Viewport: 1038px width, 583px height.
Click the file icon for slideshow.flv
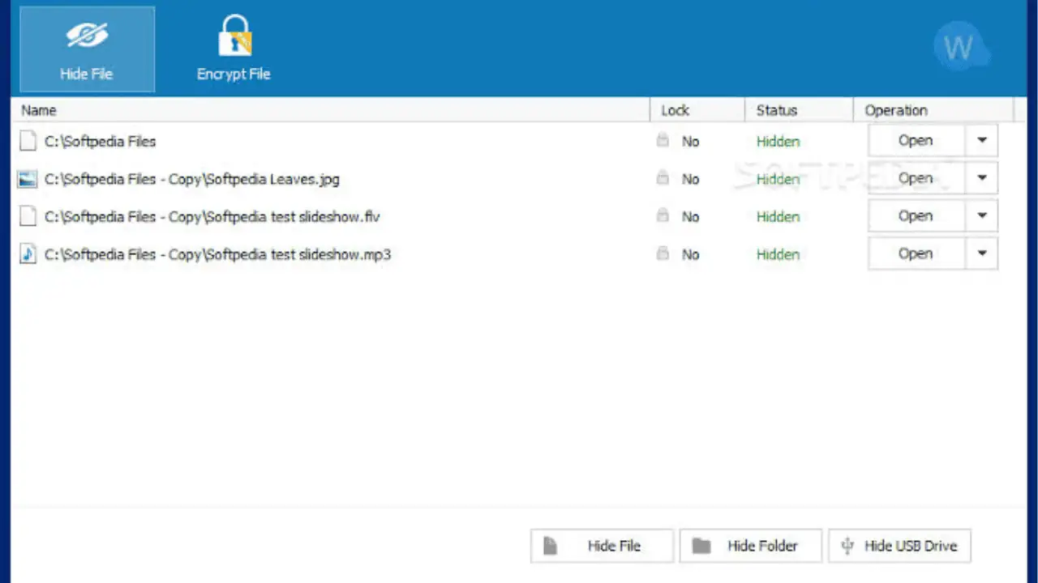coord(28,216)
